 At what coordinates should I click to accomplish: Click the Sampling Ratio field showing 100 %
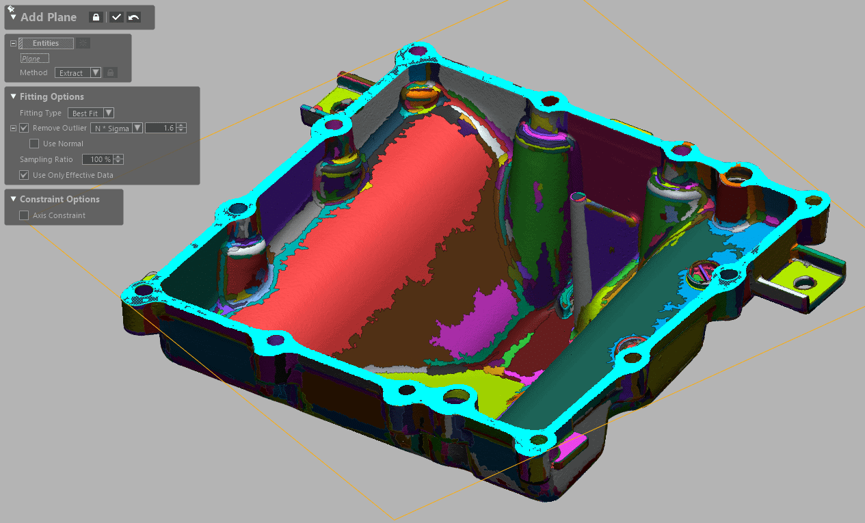[98, 159]
